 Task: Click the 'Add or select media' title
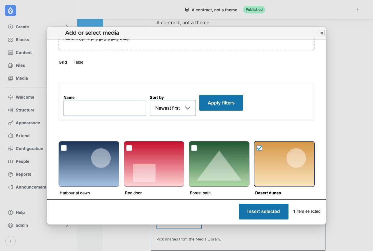[92, 33]
